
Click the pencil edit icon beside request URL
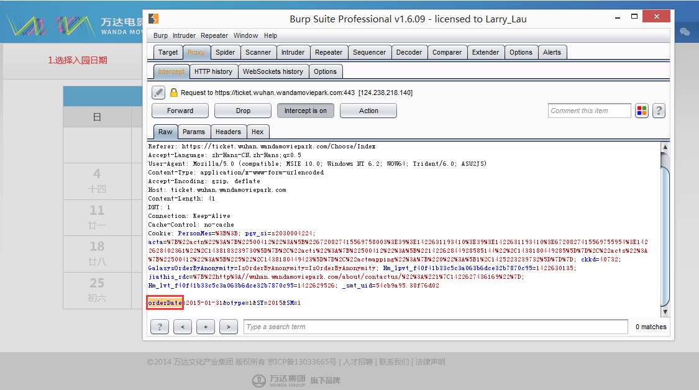pyautogui.click(x=158, y=93)
